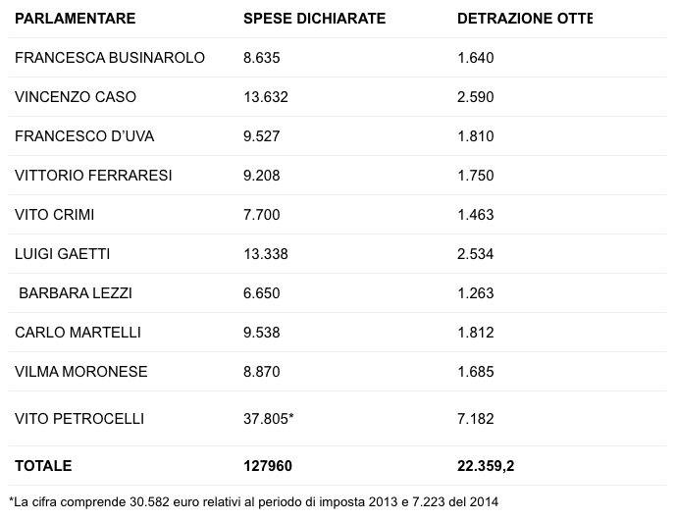
Task: Click LUIGI GAETTI in the table
Action: 62,254
